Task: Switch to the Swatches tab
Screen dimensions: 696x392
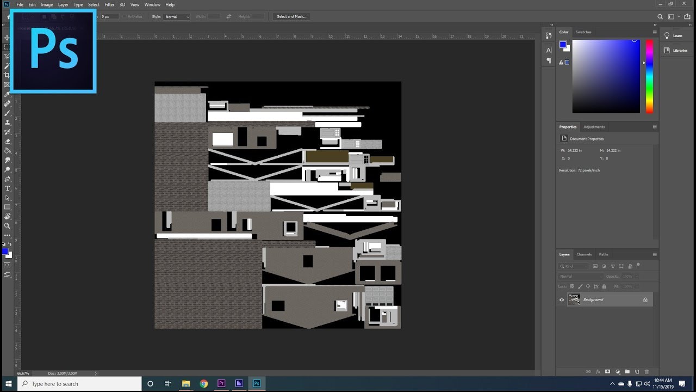Action: pyautogui.click(x=583, y=32)
